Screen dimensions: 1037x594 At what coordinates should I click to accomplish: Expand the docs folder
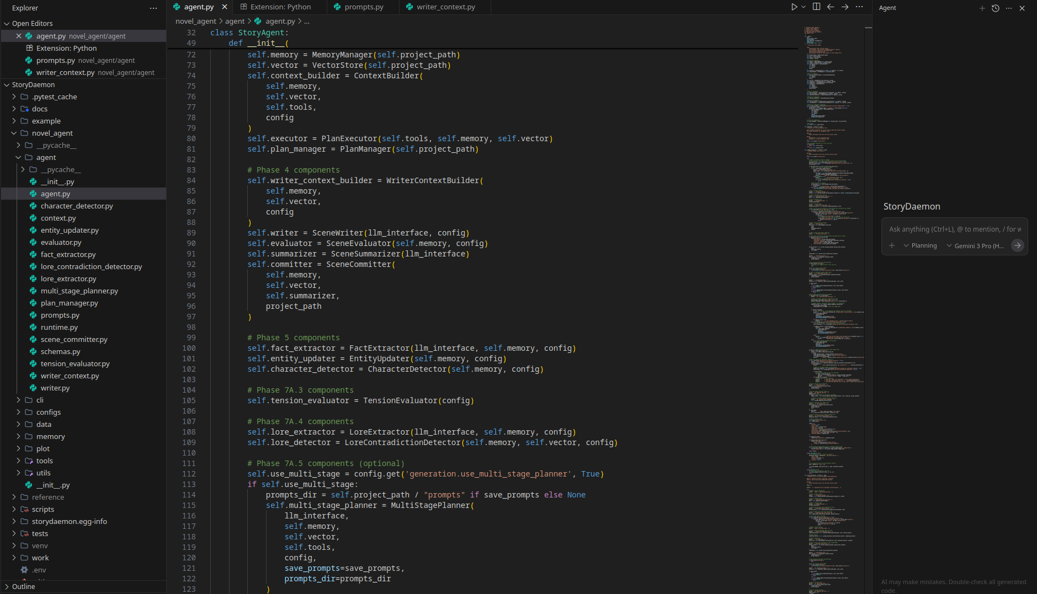(x=13, y=109)
